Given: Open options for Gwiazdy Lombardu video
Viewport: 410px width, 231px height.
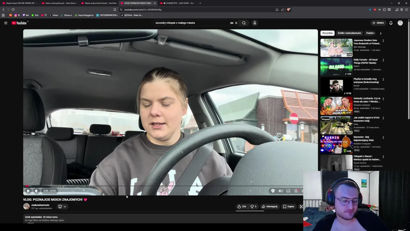Looking at the screenshot, I should [383, 99].
